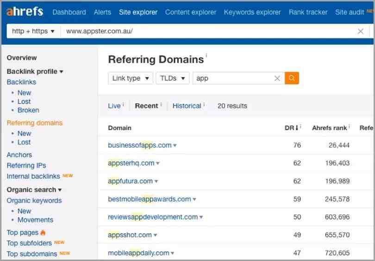Click the orange search button
Viewport: 375px width, 261px height.
292,78
